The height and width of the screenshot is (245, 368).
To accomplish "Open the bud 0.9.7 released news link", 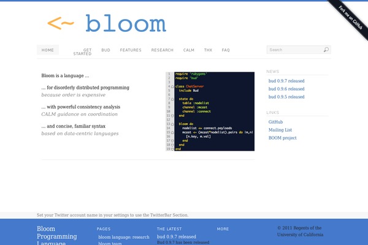I will 286,81.
